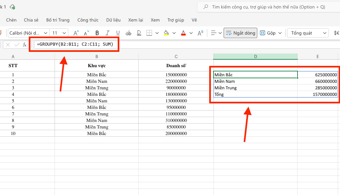The height and width of the screenshot is (195, 340).
Task: Select the result cell 625000000
Action: click(x=318, y=75)
